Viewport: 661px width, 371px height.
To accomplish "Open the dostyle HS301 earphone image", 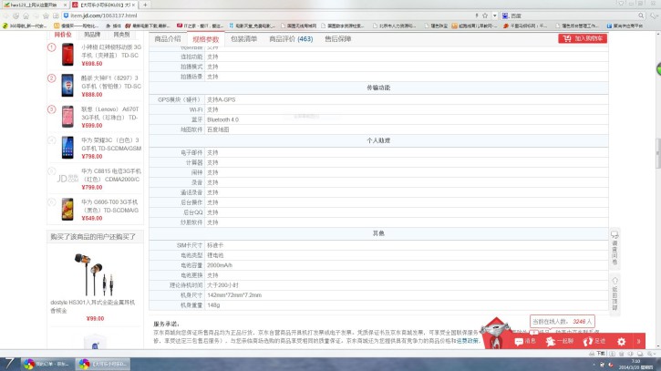I will tap(95, 274).
